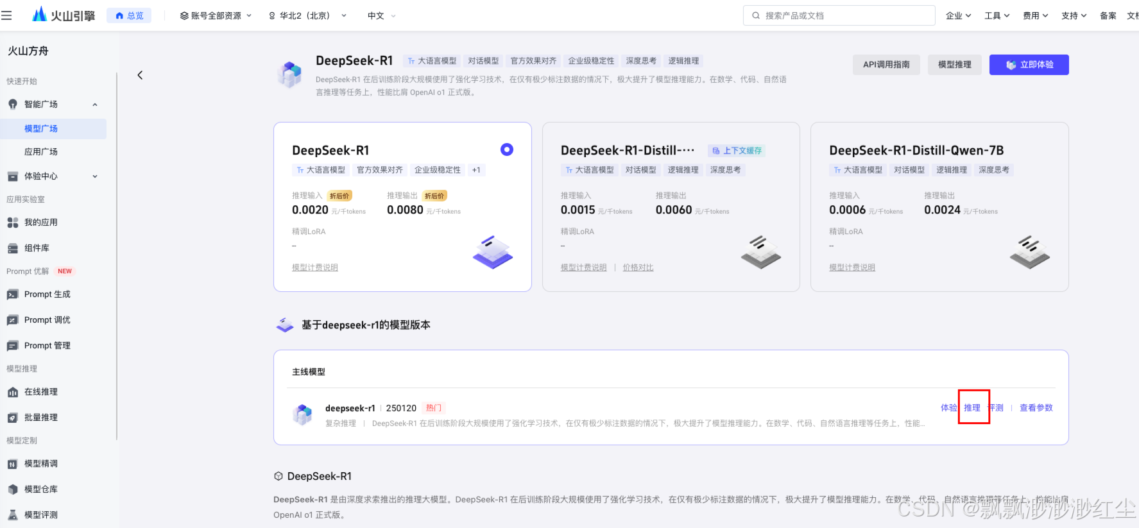The image size is (1139, 528).
Task: Click the 模型精调 sidebar icon
Action: [x=13, y=464]
